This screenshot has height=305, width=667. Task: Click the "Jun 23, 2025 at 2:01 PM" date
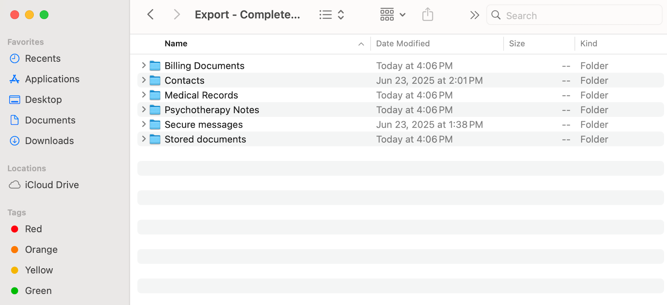(429, 80)
